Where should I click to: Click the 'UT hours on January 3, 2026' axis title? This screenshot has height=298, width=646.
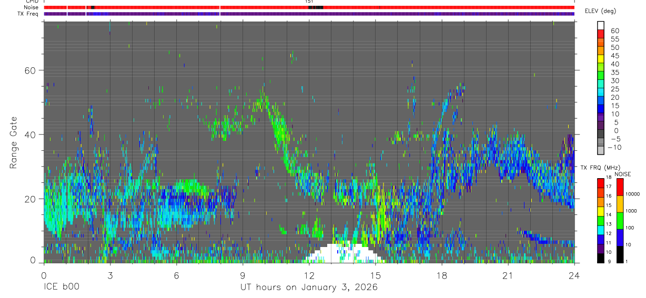[309, 287]
